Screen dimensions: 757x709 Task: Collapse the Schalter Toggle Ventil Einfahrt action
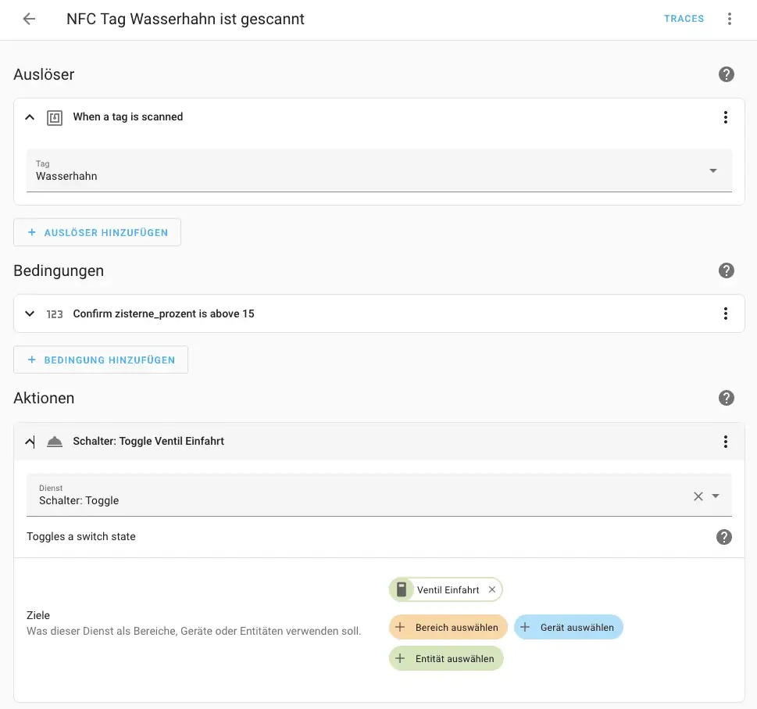click(x=30, y=442)
